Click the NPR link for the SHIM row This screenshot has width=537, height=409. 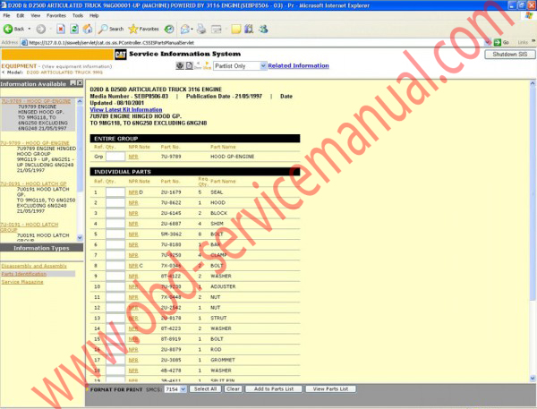click(x=133, y=224)
